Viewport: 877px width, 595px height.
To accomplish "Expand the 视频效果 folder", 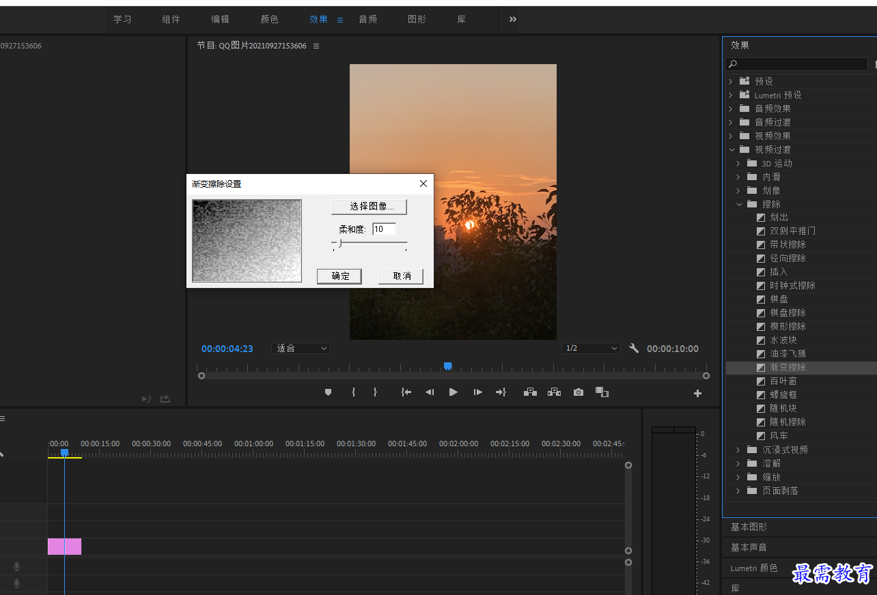I will [730, 136].
